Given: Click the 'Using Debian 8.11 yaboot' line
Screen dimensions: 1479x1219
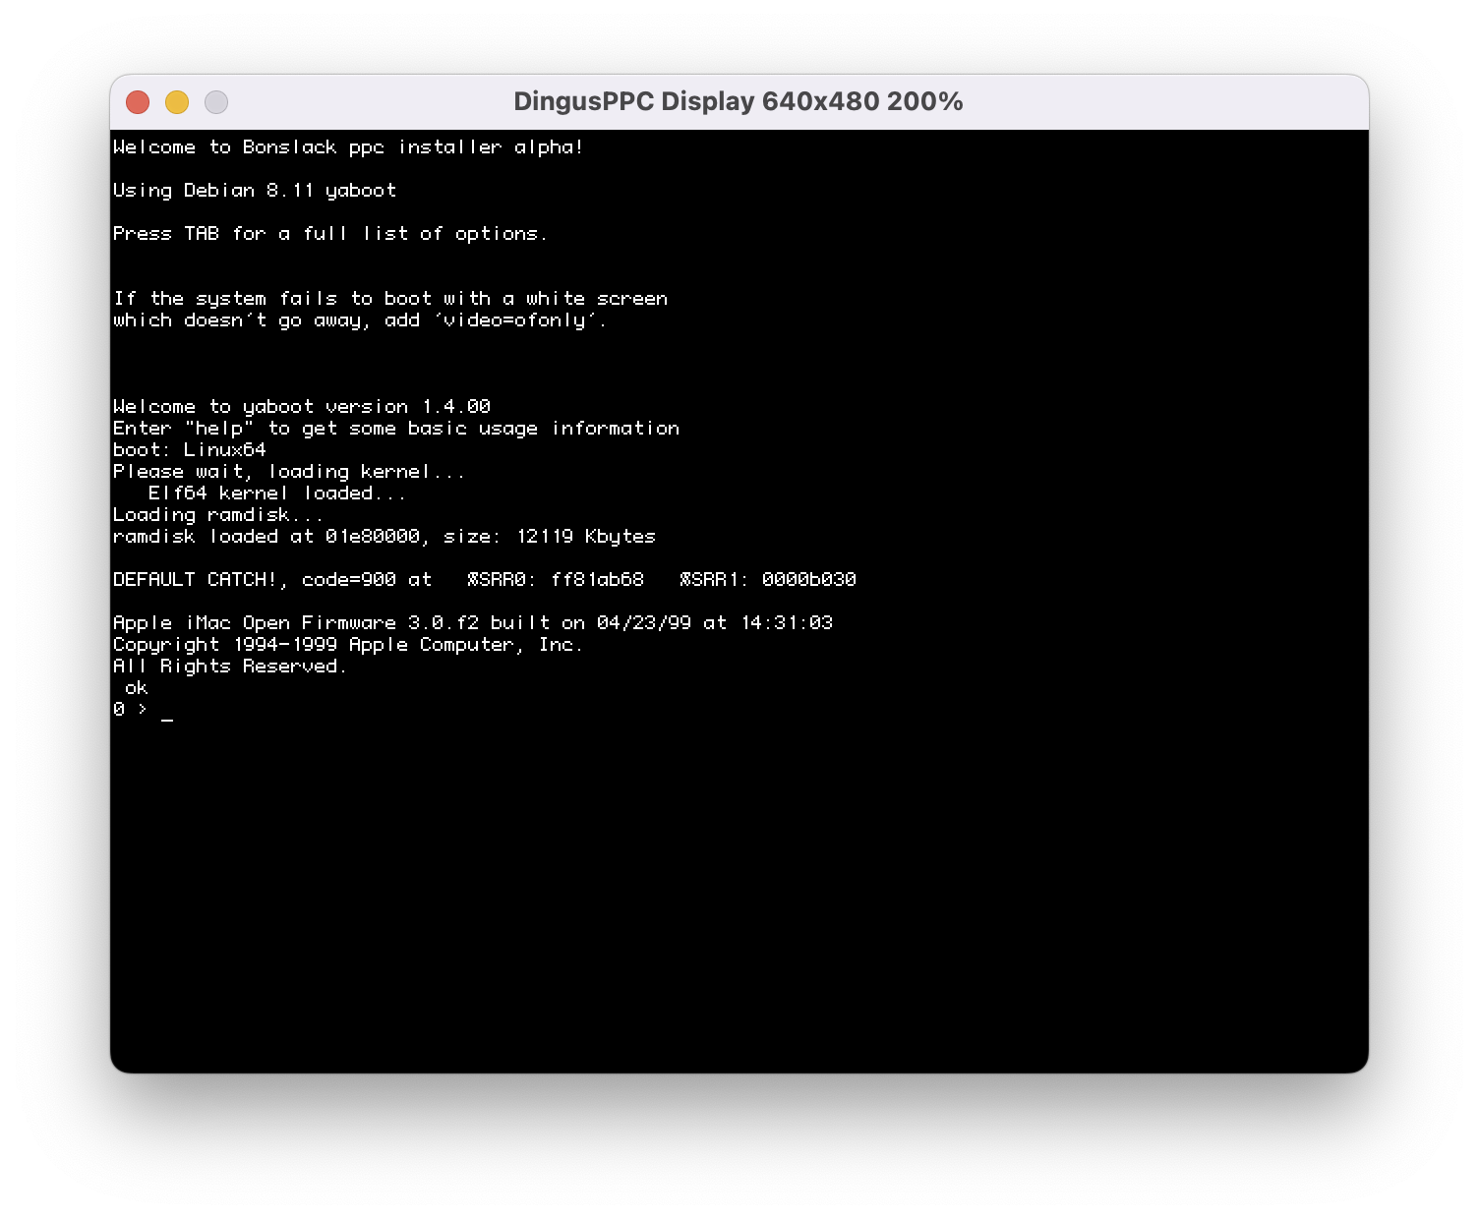Looking at the screenshot, I should [255, 191].
